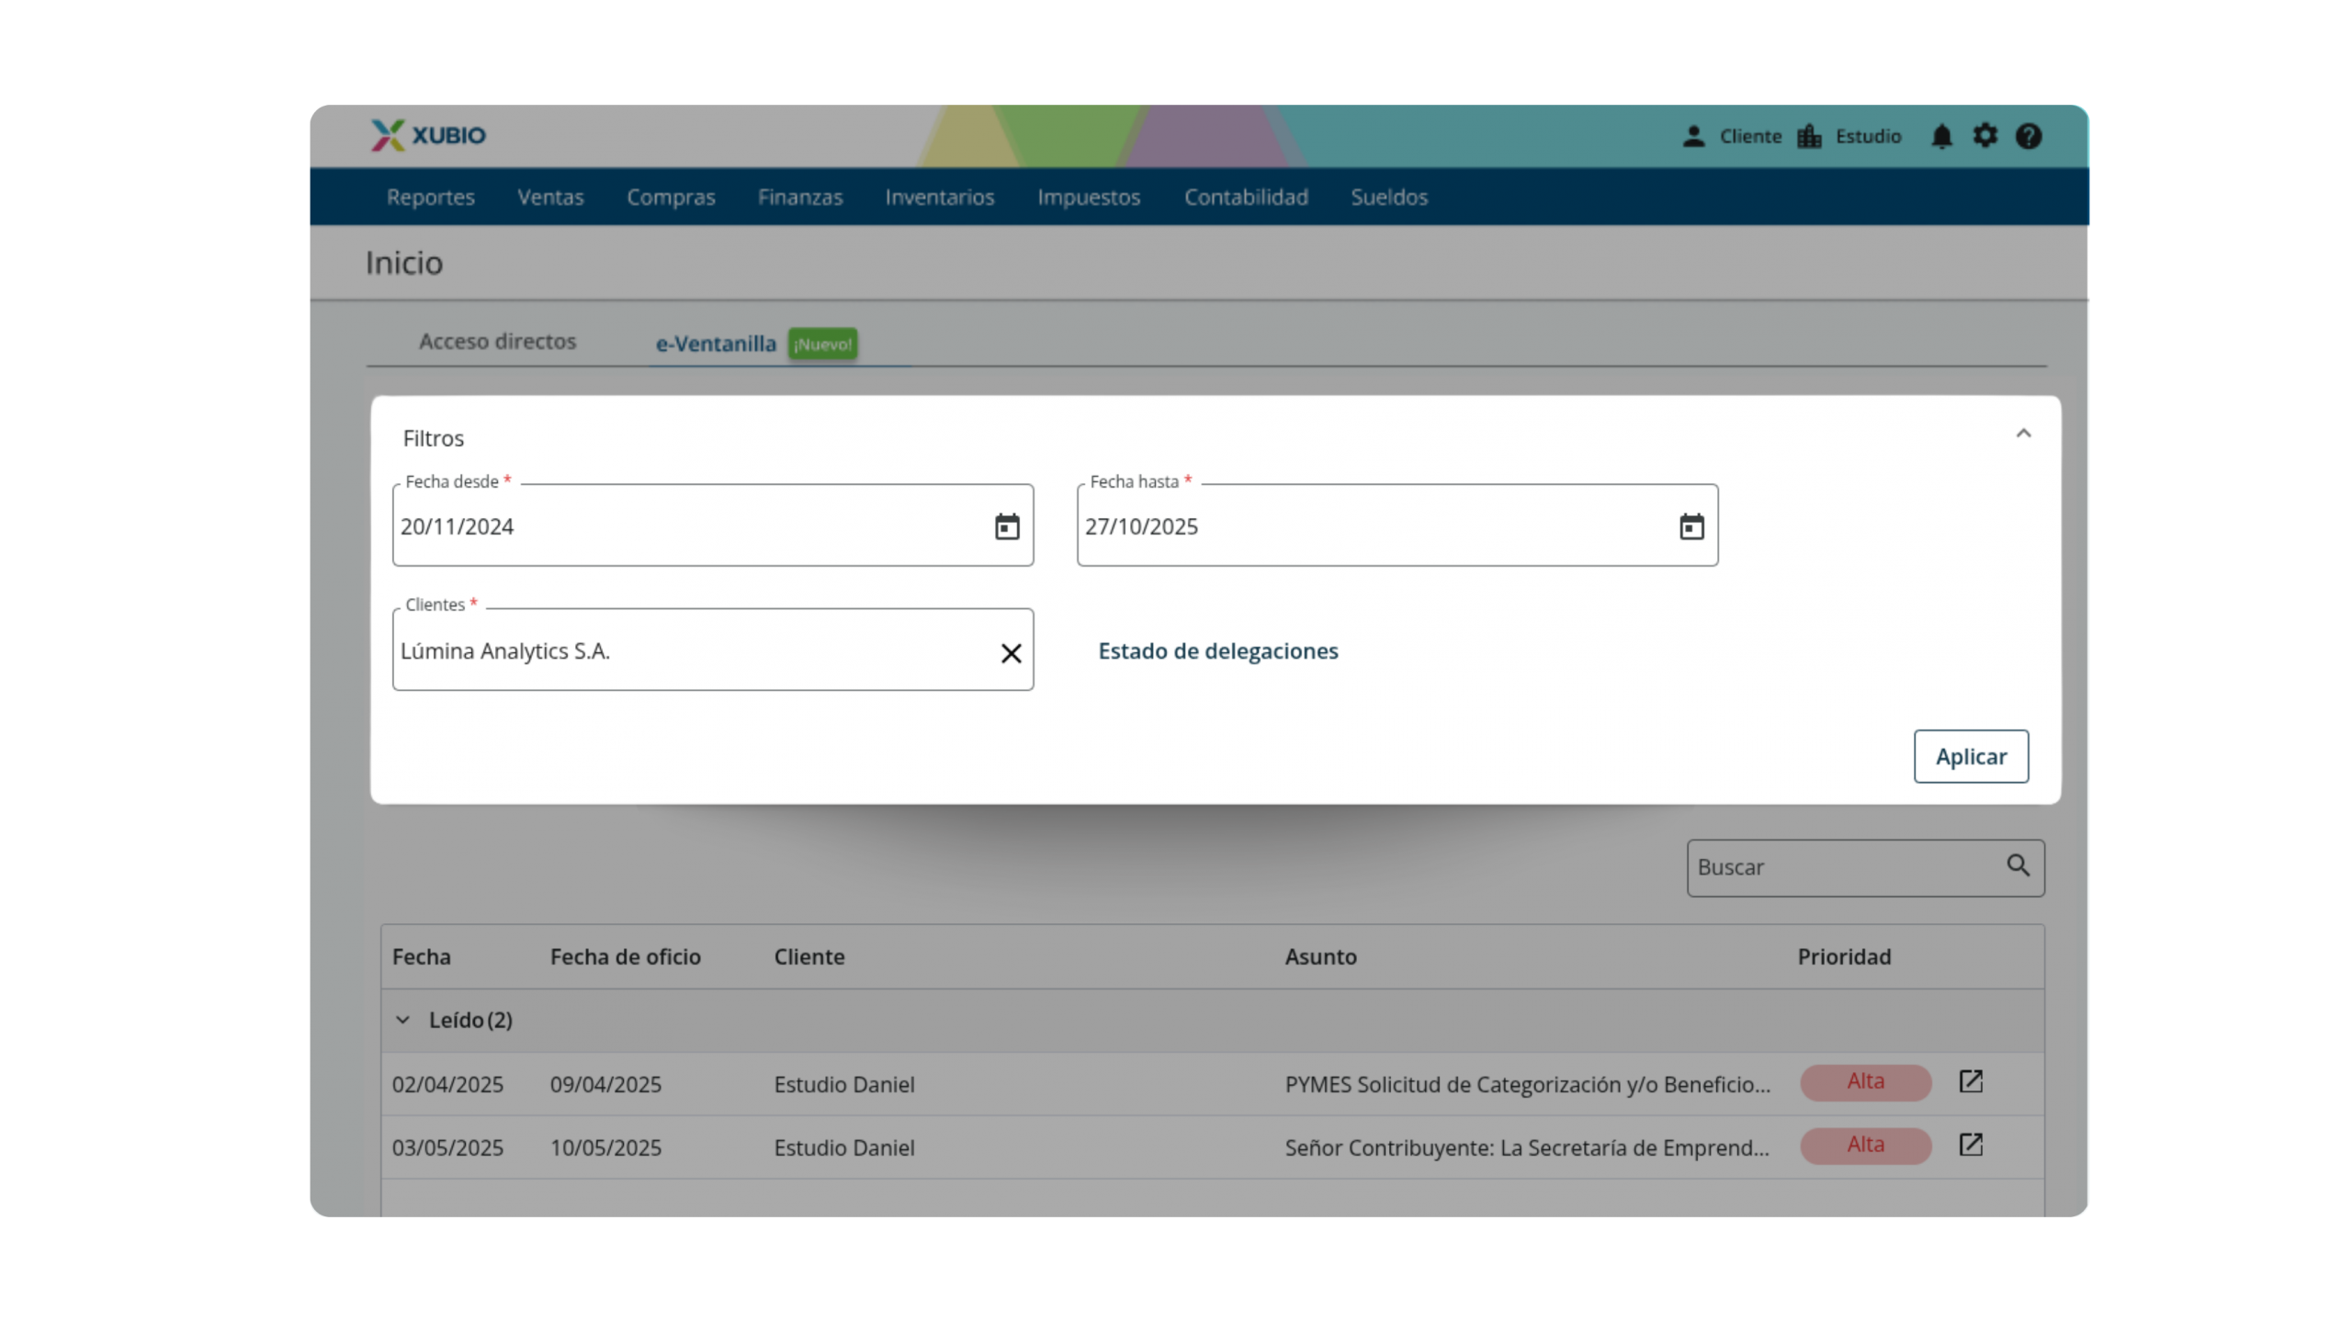Click the Aplicar button
Viewport: 2352px width, 1322px height.
[x=1971, y=756]
